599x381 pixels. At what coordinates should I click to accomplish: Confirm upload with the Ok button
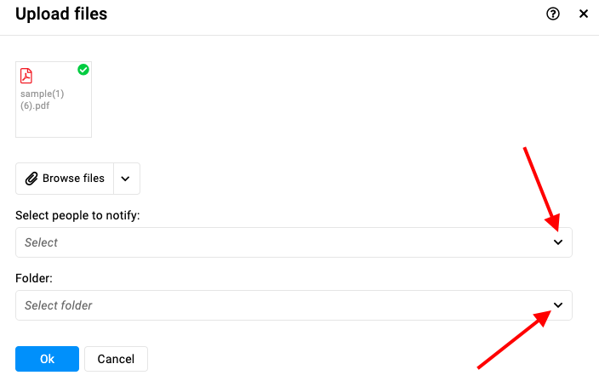(47, 359)
